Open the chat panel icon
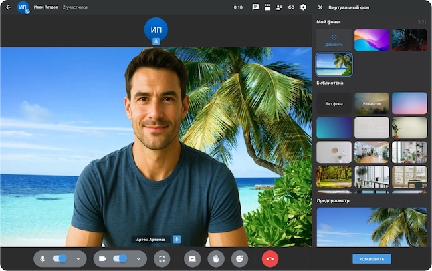Viewport: 432px width, 271px height. pos(255,7)
